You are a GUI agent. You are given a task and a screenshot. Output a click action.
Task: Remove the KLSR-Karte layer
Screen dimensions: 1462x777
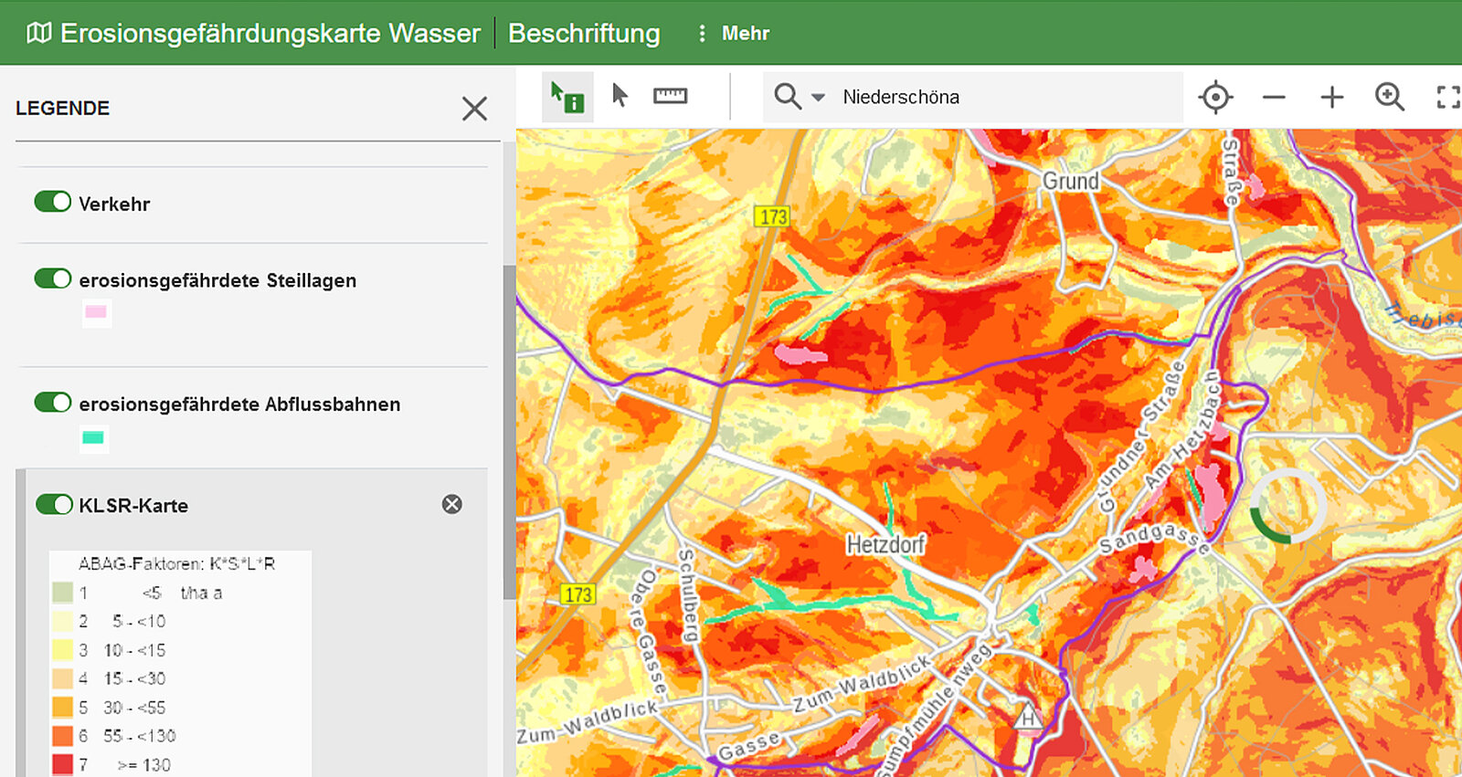(x=452, y=504)
